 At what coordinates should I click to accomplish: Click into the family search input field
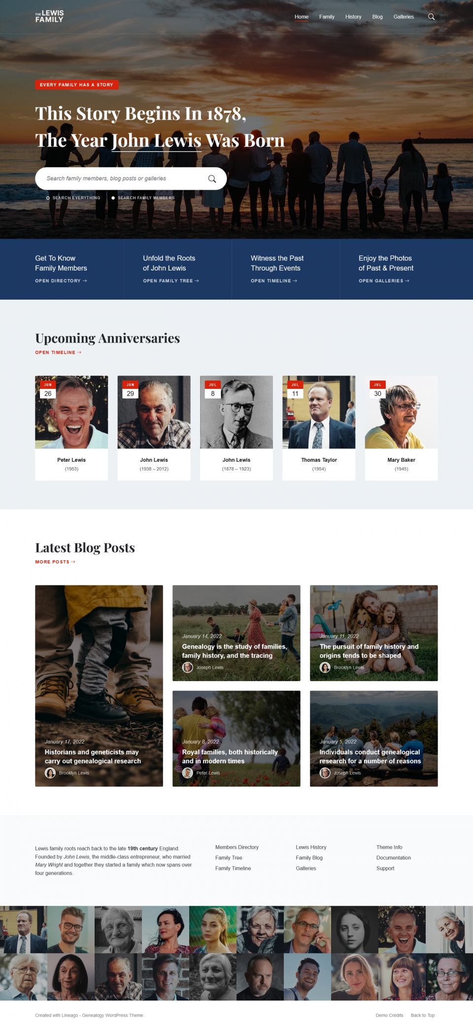(x=123, y=178)
